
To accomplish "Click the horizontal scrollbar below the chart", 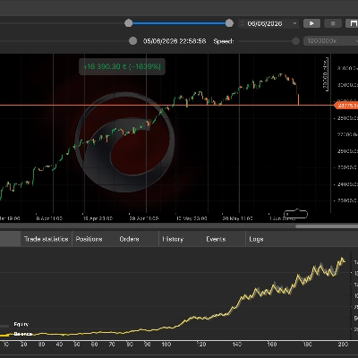I will [x=327, y=226].
